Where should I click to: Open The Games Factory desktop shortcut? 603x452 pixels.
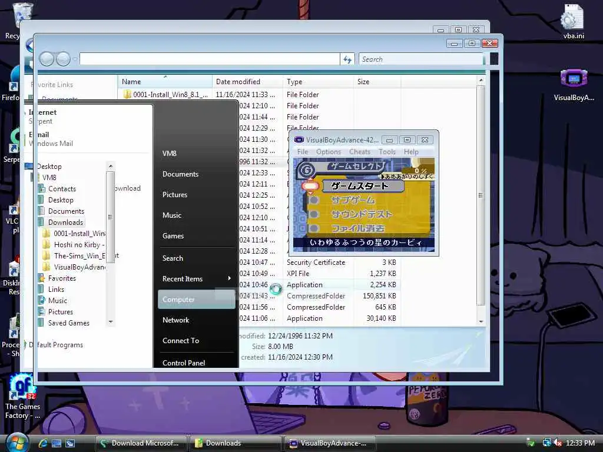(22, 397)
